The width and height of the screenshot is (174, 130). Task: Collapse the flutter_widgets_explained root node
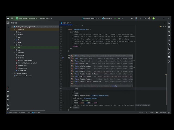pyautogui.click(x=12, y=27)
